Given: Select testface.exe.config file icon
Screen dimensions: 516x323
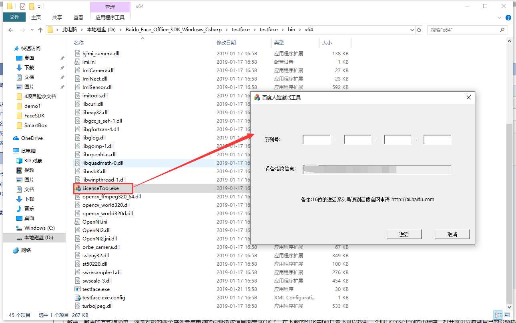Looking at the screenshot, I should (x=78, y=297).
